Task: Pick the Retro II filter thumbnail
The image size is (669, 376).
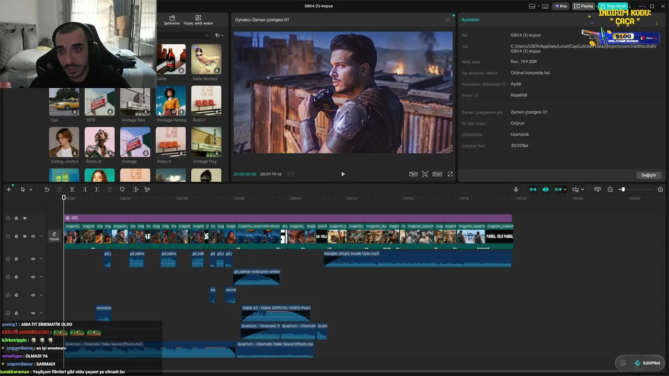Action: [171, 142]
